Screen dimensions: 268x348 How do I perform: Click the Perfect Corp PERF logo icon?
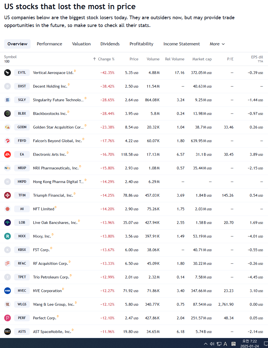(8, 318)
